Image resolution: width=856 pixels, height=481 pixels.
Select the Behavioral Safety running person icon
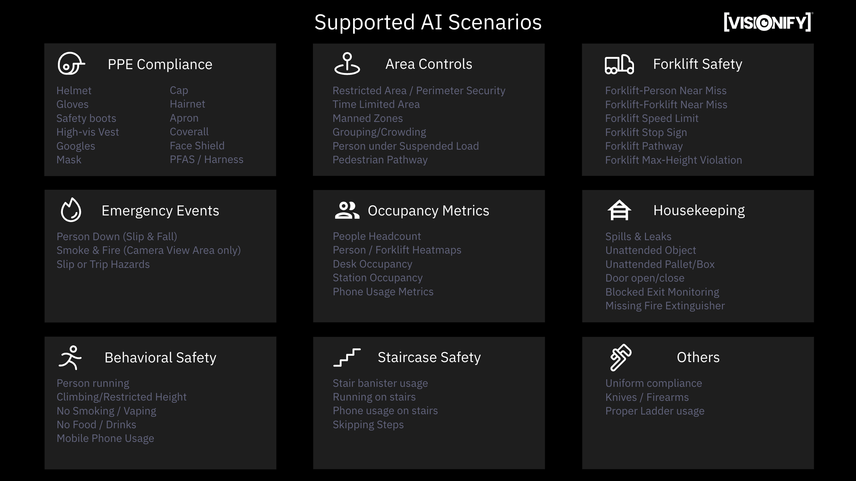(70, 356)
